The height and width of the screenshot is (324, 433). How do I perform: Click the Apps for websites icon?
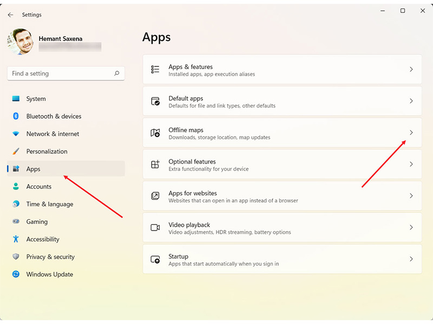[x=155, y=196]
